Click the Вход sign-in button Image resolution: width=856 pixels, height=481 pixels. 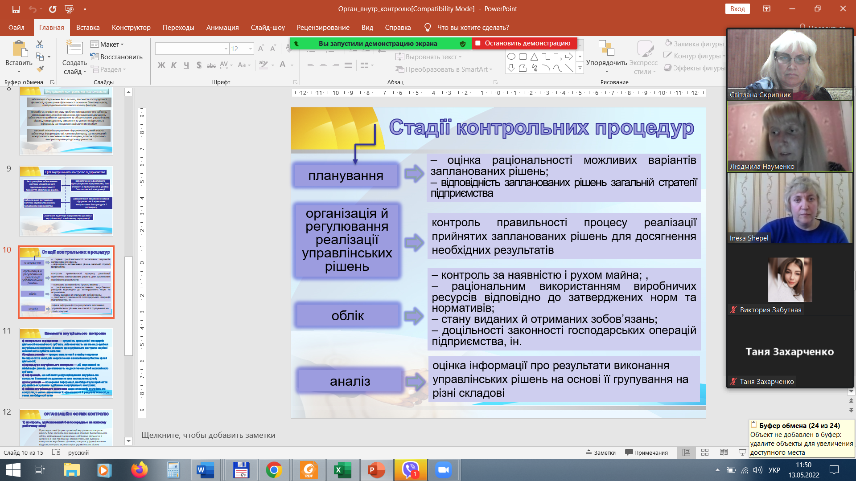coord(737,9)
